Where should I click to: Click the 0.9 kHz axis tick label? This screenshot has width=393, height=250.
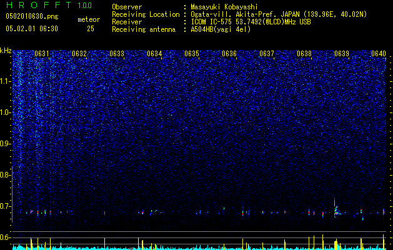tap(5, 144)
